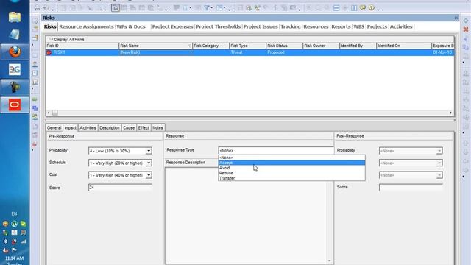
Task: Click the blue vertical split layout icon
Action: pyautogui.click(x=354, y=8)
